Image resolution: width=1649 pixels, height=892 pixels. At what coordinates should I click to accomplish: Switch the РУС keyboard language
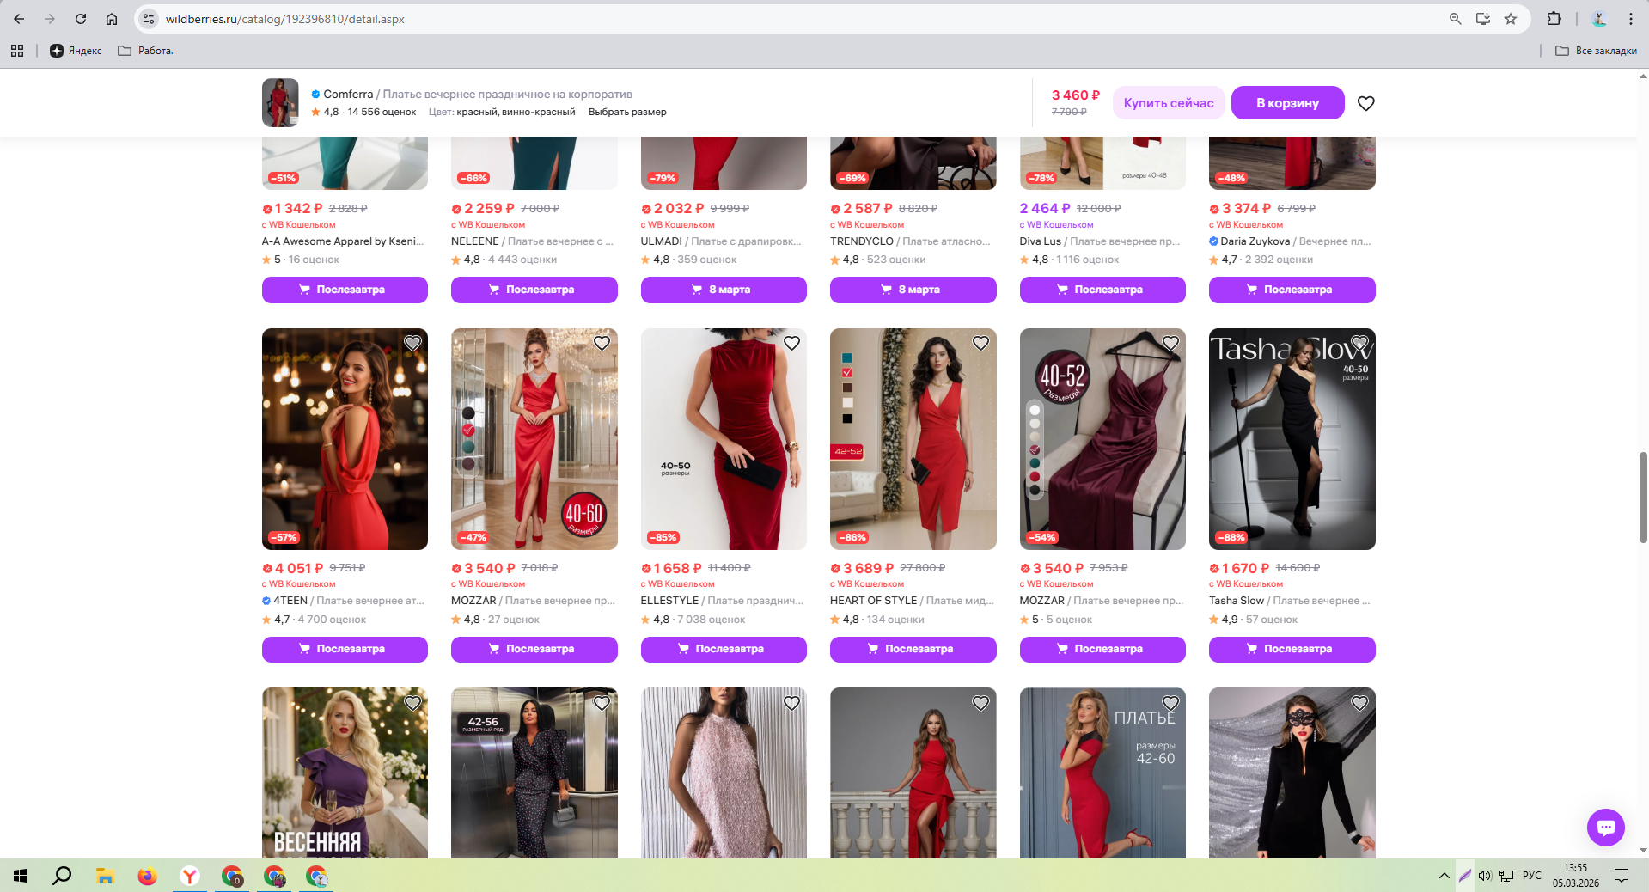1531,876
